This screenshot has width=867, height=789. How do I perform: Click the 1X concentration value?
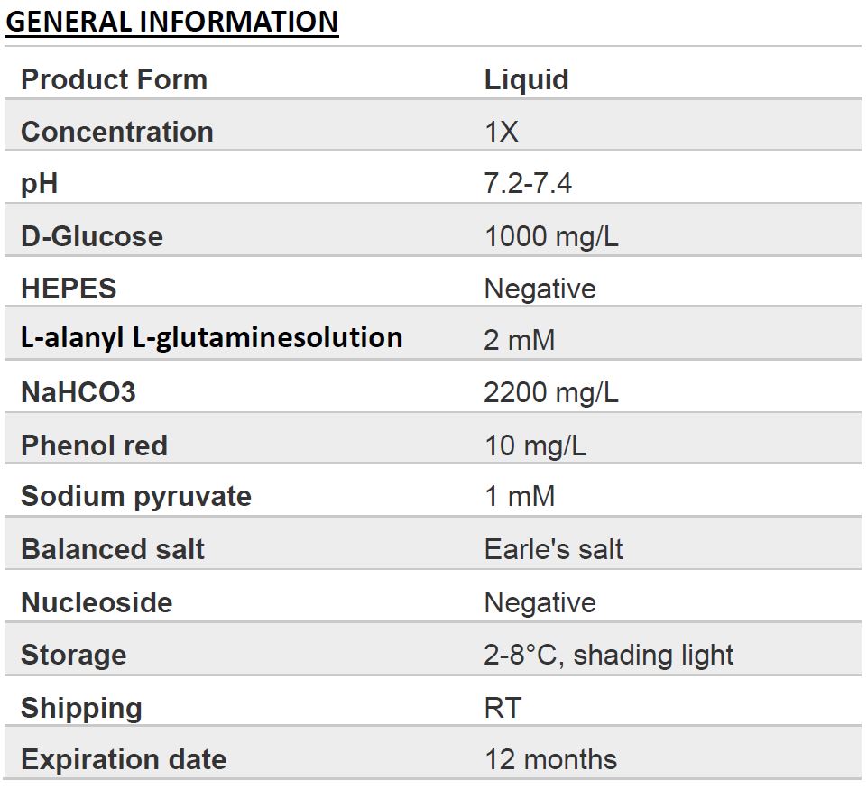pyautogui.click(x=502, y=132)
